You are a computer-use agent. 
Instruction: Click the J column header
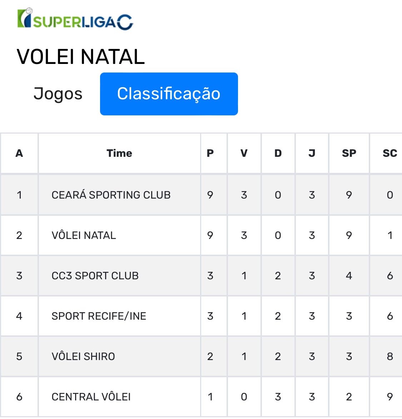click(312, 153)
